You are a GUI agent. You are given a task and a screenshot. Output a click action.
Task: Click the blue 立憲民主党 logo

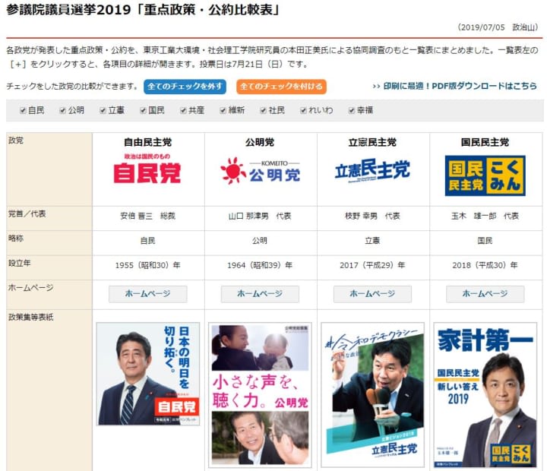point(372,170)
